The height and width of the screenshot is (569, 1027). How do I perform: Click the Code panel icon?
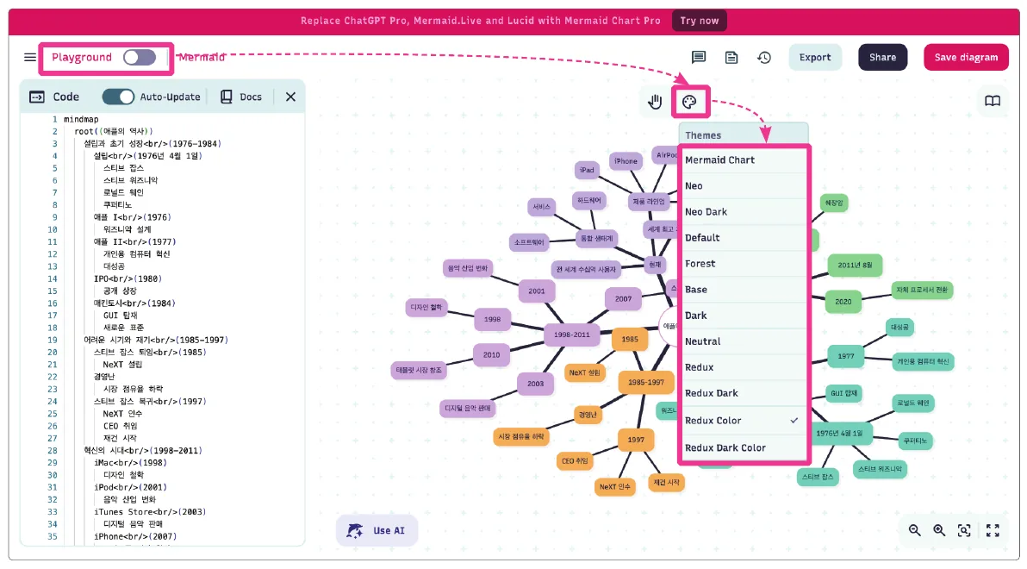pyautogui.click(x=37, y=97)
